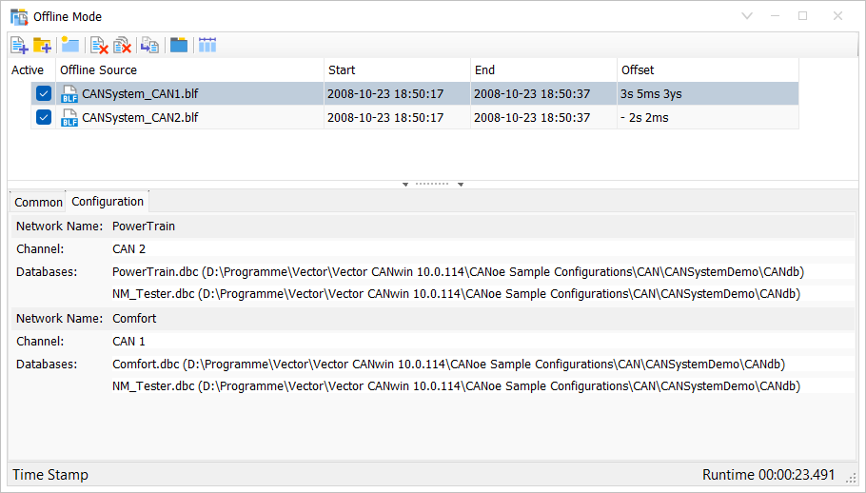Click channel value CAN 2

pos(128,249)
